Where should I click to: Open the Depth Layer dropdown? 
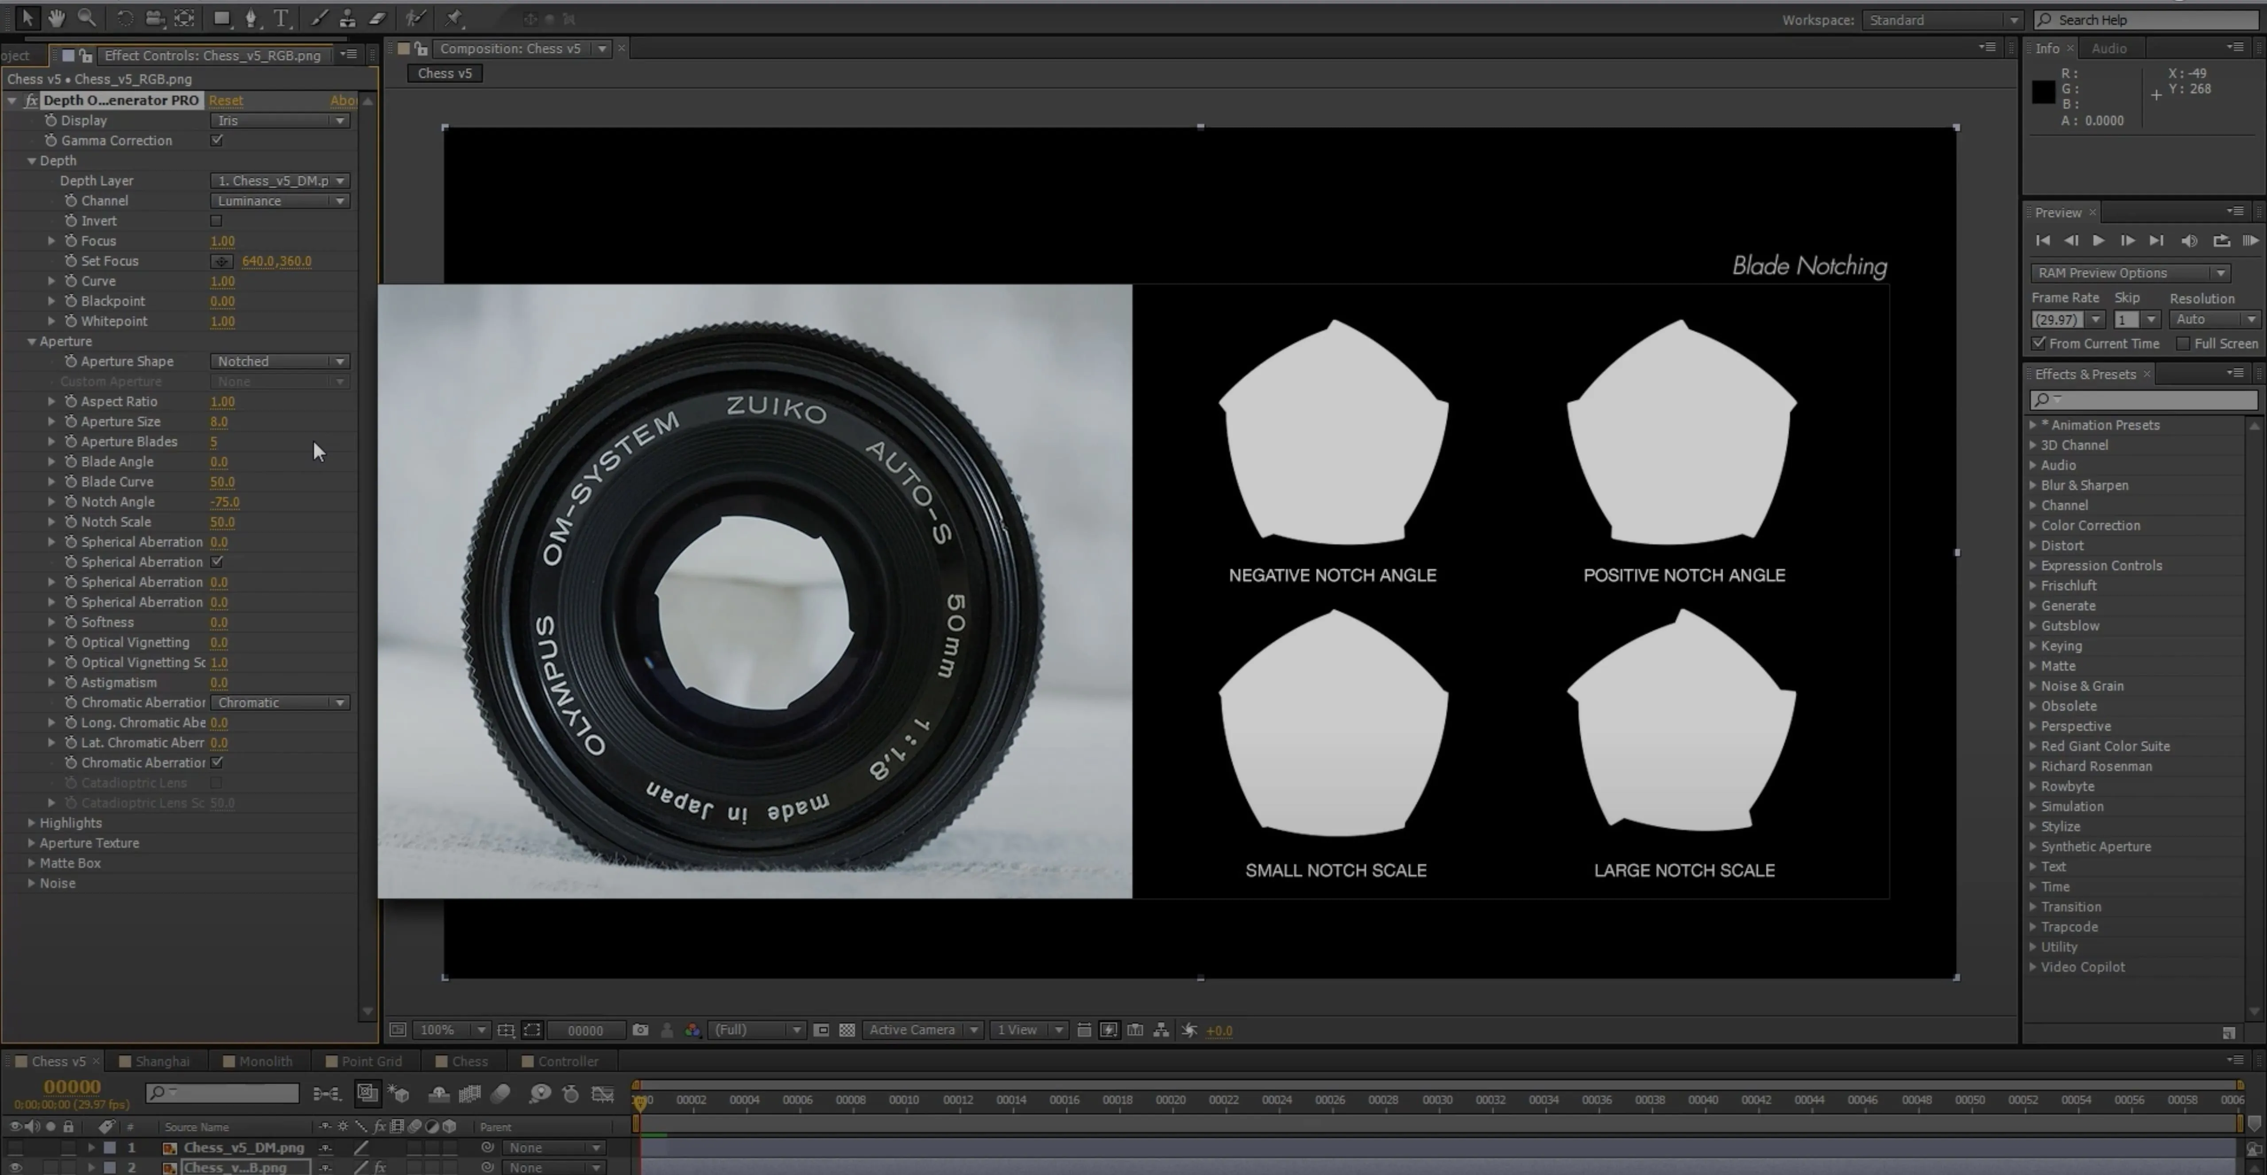(x=280, y=181)
